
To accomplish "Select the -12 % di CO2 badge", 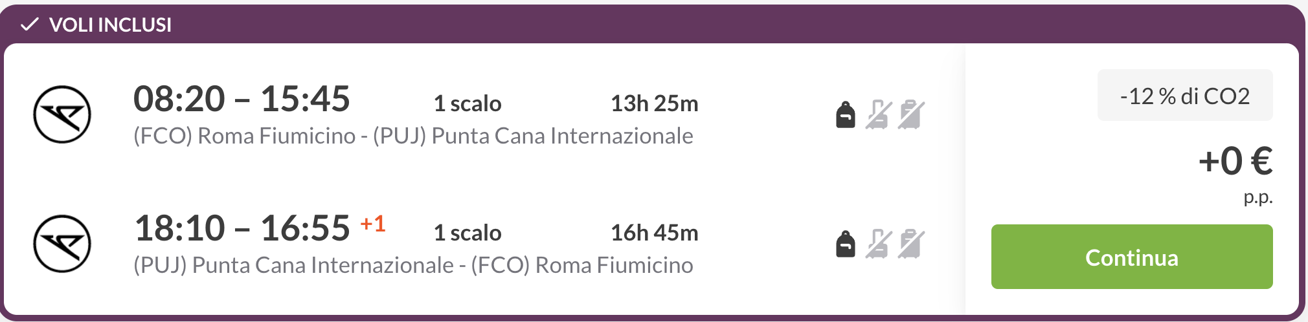I will (x=1185, y=96).
